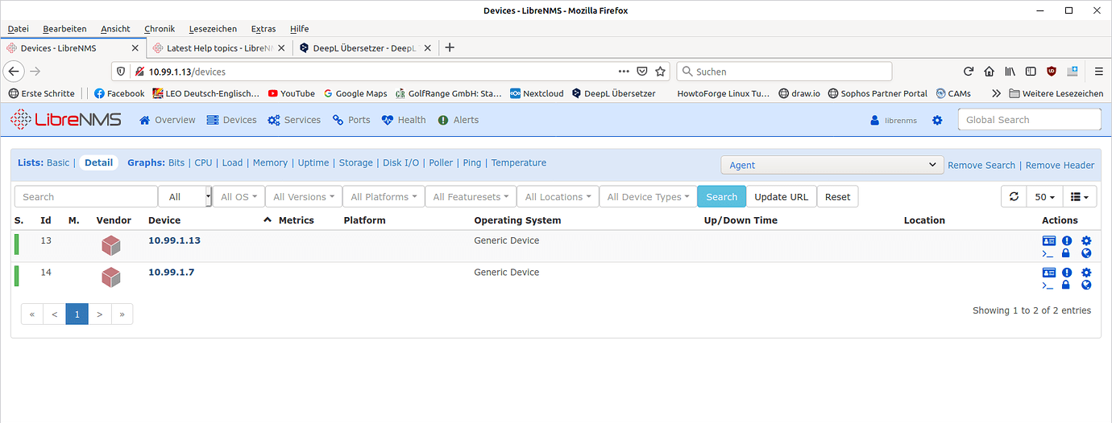Go to the next results page

coord(100,314)
